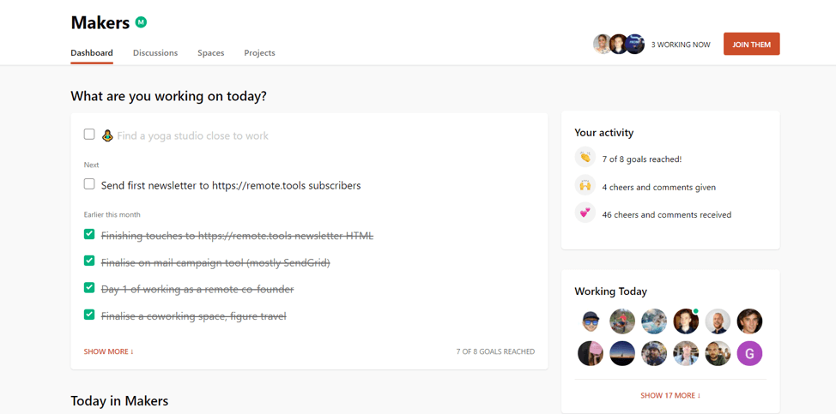Uncheck the Finishing touches newsletter HTML goal
The width and height of the screenshot is (836, 414).
coord(89,234)
